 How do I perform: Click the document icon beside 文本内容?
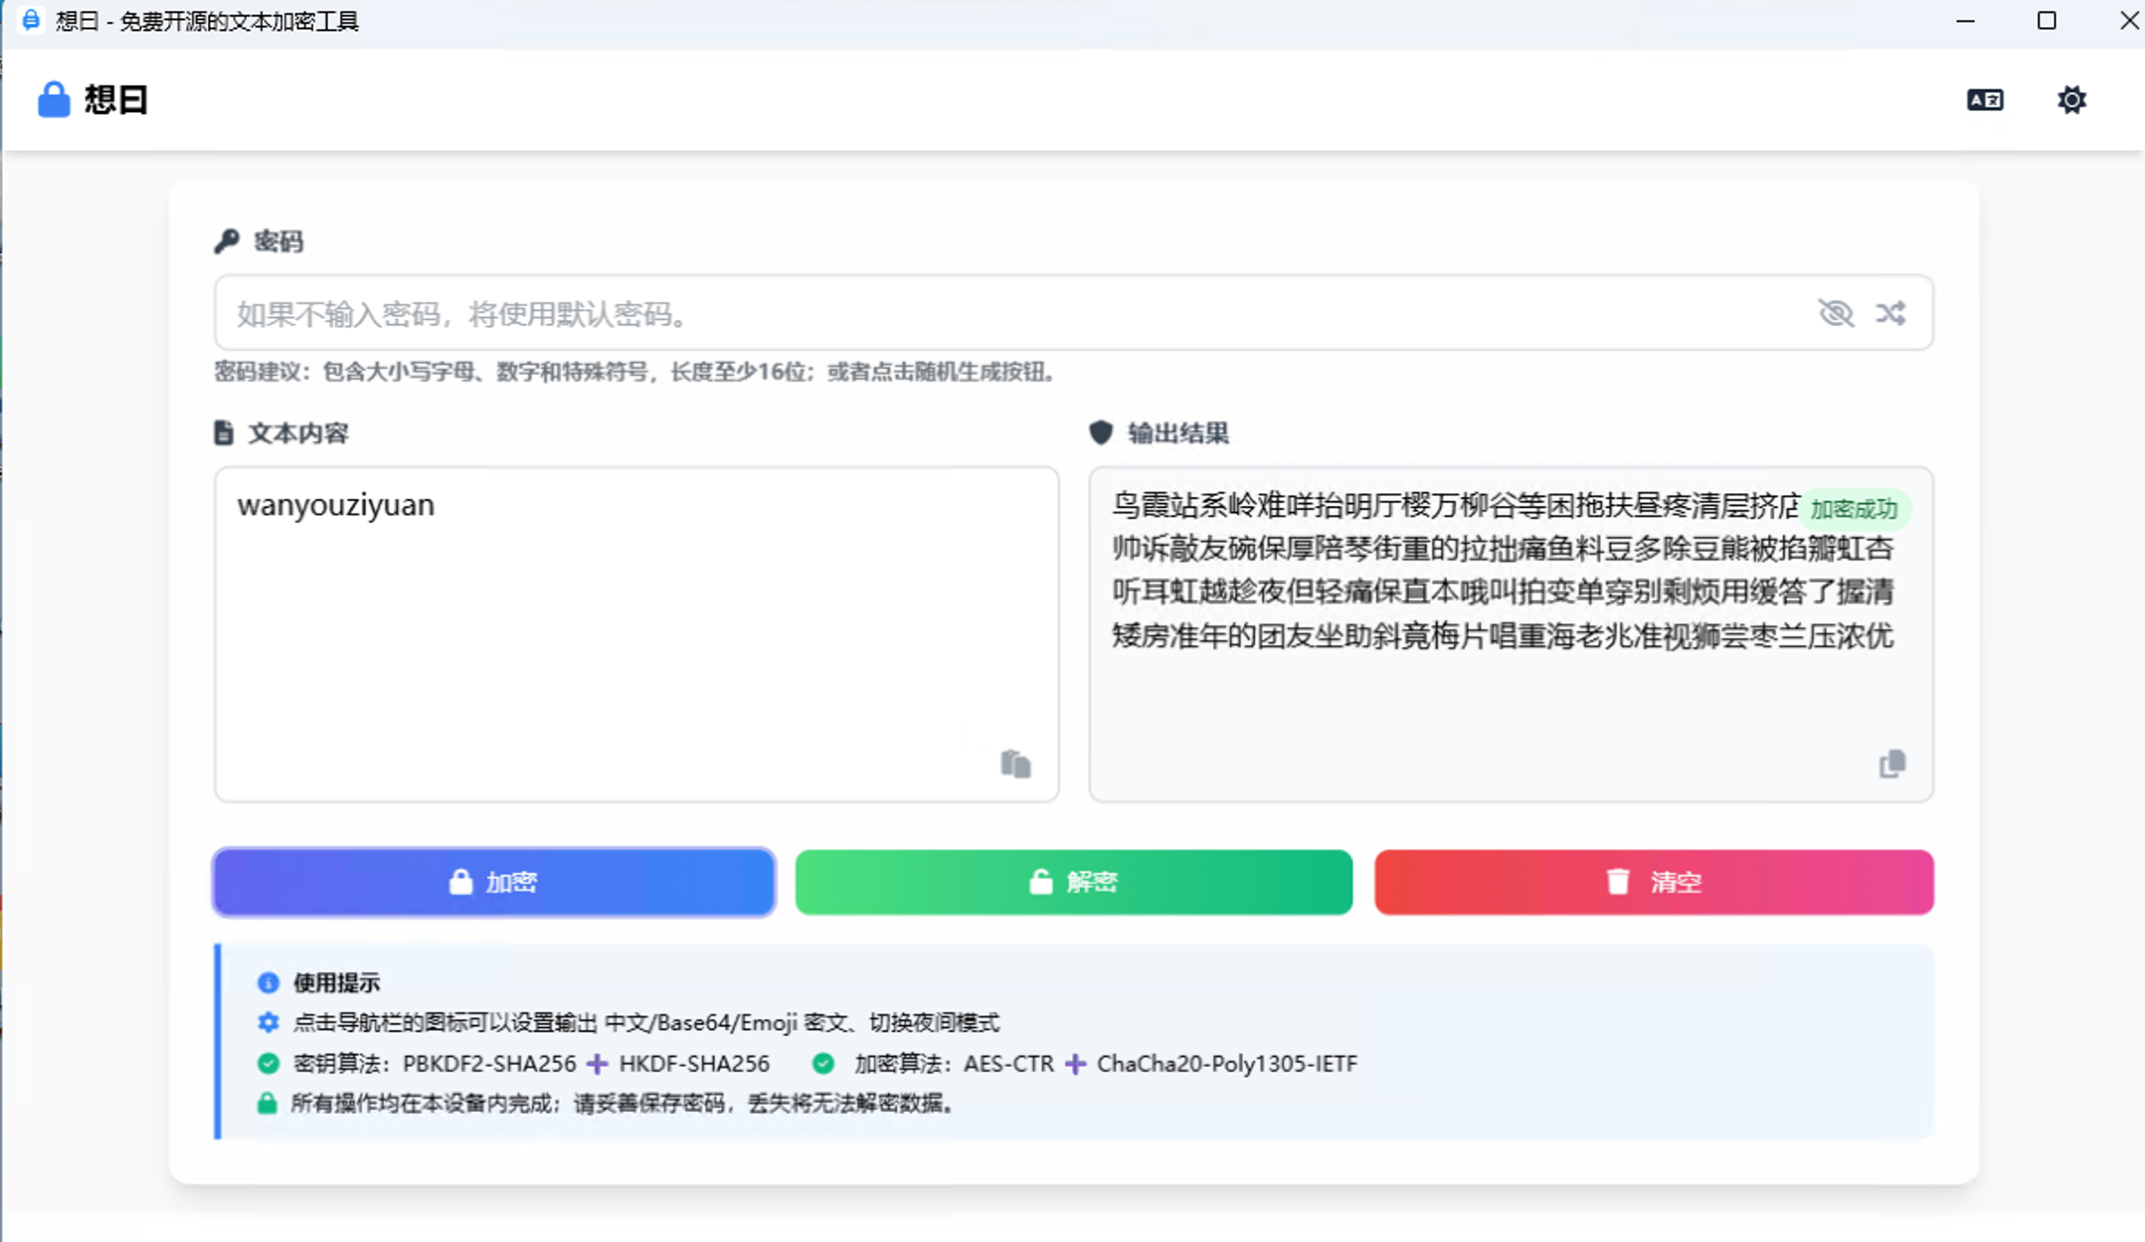223,433
